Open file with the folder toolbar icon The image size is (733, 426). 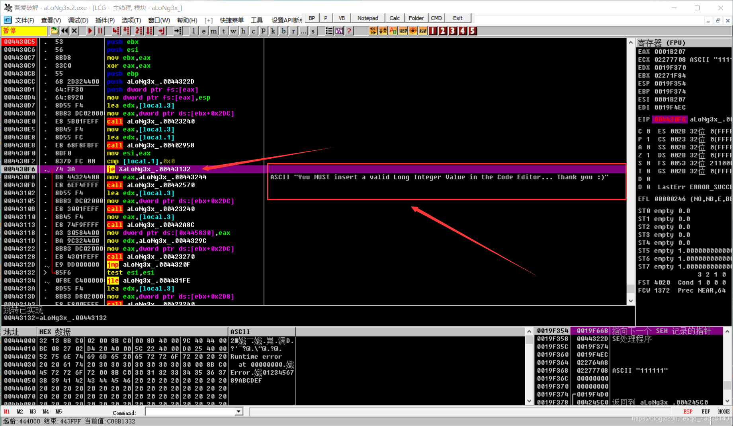[54, 31]
